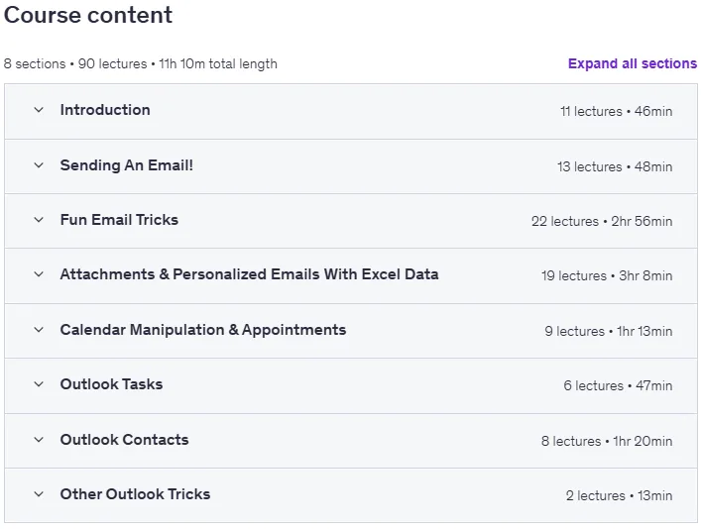Select the Fun Email Tricks title
701x529 pixels.
pyautogui.click(x=119, y=220)
